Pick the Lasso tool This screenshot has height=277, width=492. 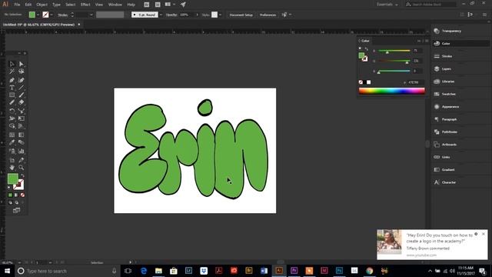click(22, 72)
